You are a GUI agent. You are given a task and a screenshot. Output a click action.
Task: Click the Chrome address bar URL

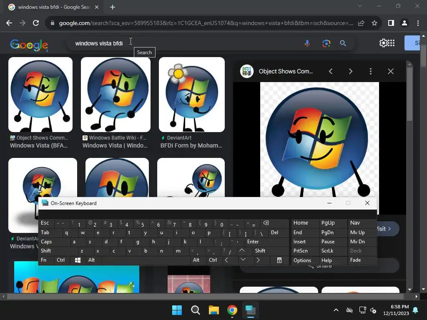click(x=206, y=23)
